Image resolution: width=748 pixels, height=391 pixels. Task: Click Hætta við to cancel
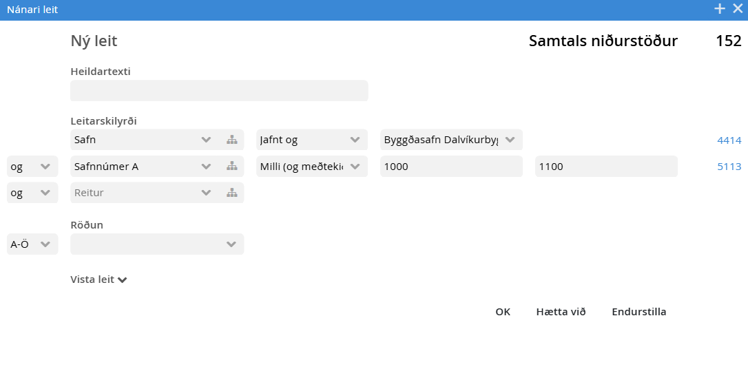click(x=561, y=312)
